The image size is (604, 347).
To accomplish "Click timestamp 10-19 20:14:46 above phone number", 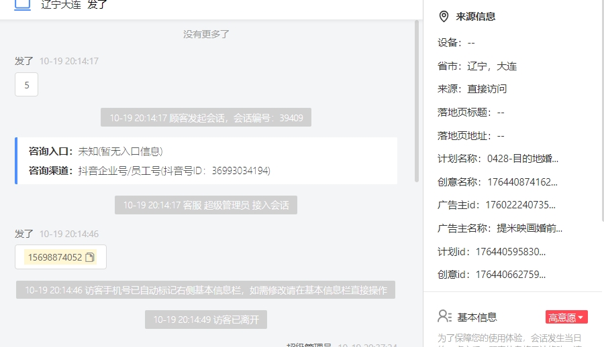I will pyautogui.click(x=69, y=234).
